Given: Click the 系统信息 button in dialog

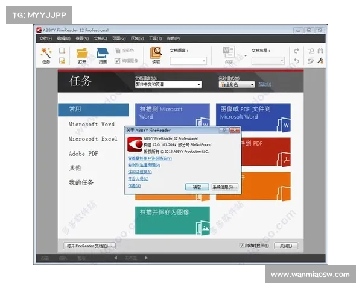Looking at the screenshot, I should coord(224,187).
